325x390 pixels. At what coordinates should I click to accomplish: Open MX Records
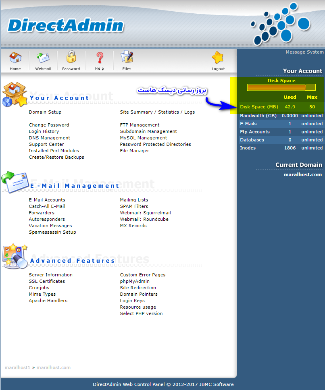133,226
